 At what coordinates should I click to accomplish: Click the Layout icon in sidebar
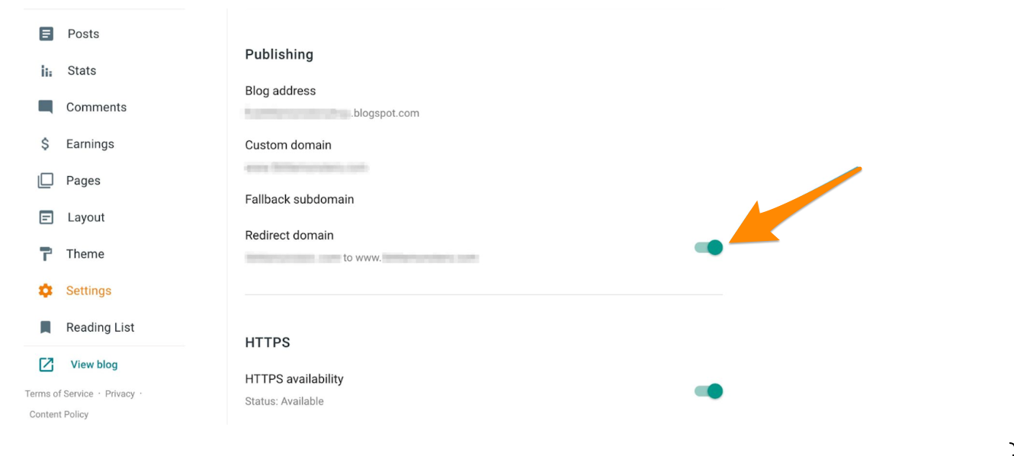tap(47, 217)
